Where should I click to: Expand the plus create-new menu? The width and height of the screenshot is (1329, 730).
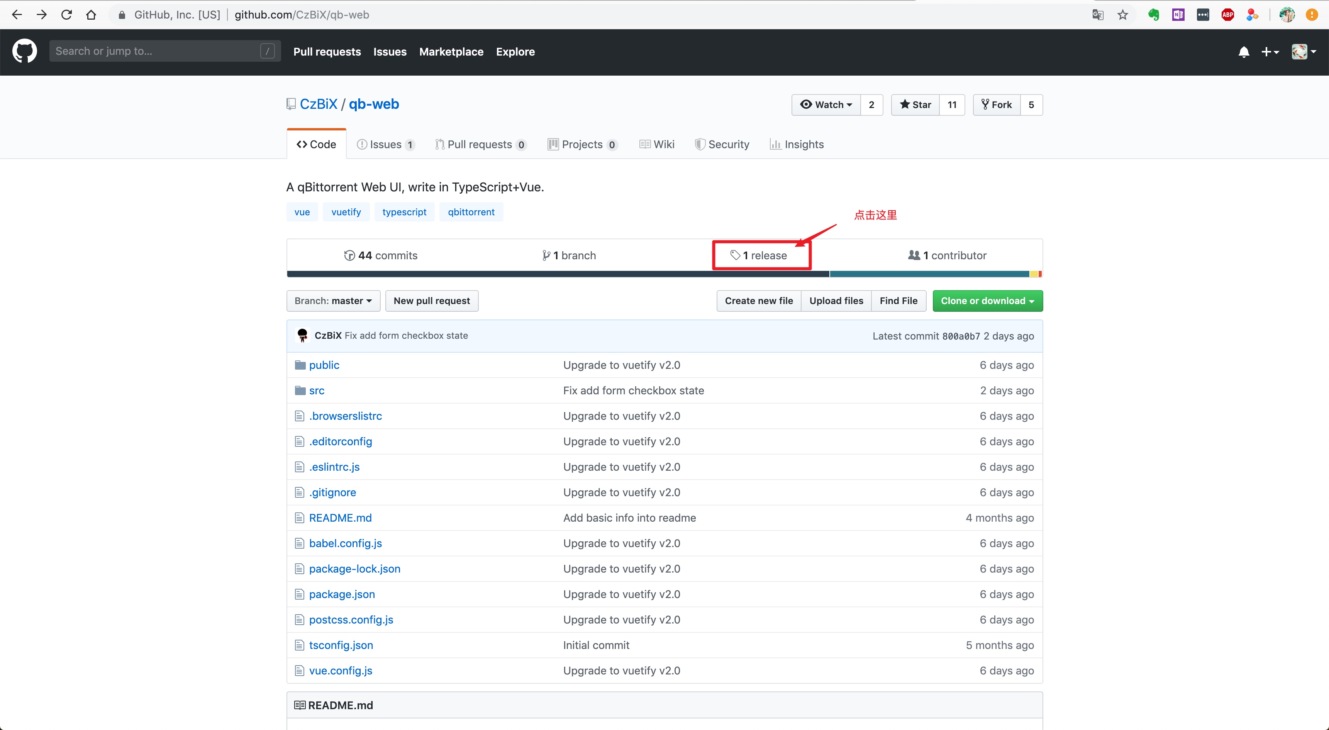coord(1270,52)
